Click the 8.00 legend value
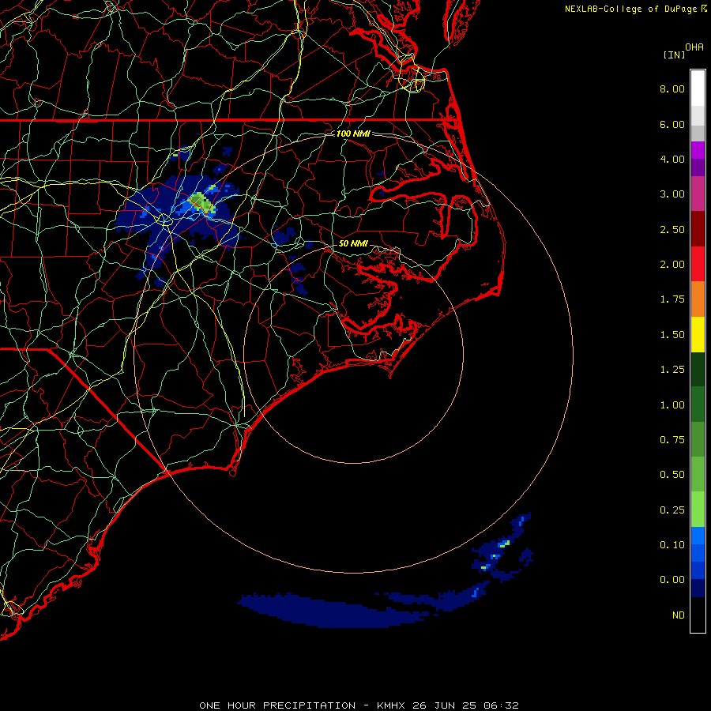Image resolution: width=711 pixels, height=711 pixels. tap(672, 88)
